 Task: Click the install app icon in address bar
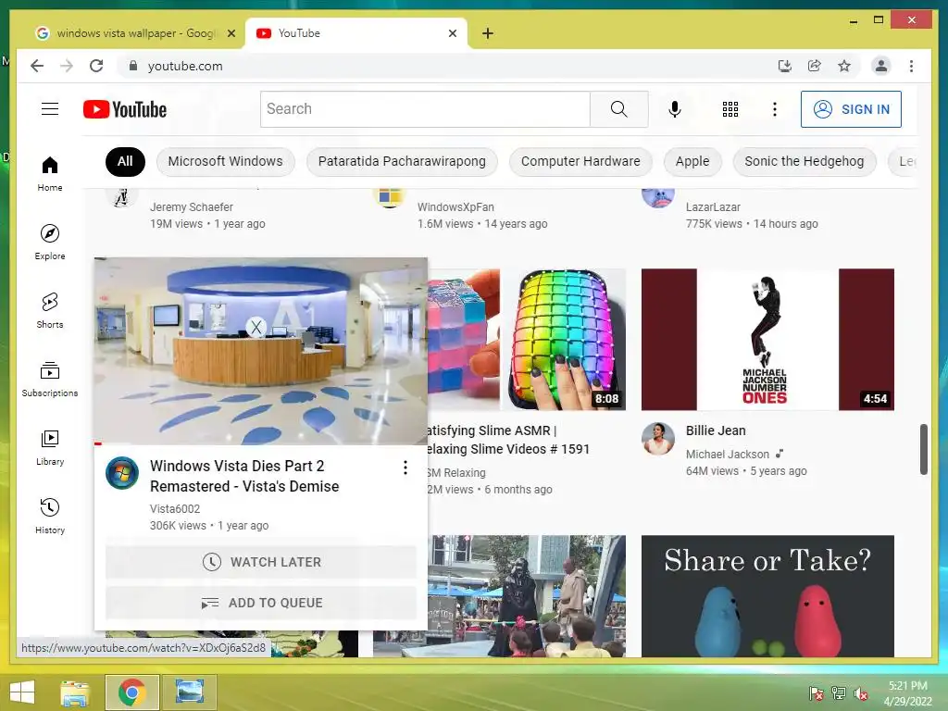coord(785,66)
